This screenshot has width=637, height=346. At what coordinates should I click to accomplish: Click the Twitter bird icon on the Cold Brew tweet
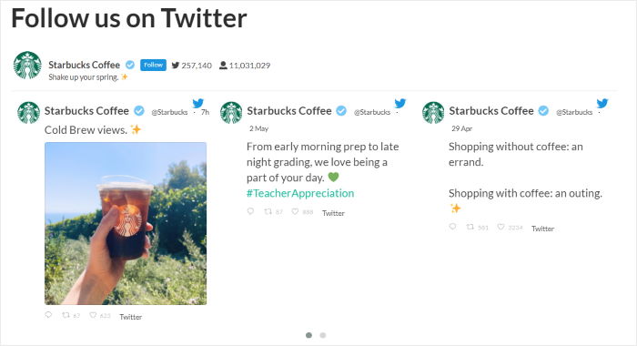click(197, 103)
